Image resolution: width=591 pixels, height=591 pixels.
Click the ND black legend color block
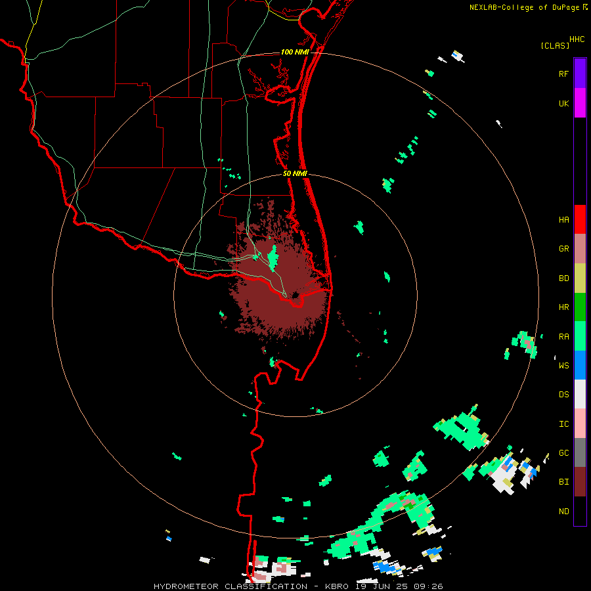click(x=580, y=511)
